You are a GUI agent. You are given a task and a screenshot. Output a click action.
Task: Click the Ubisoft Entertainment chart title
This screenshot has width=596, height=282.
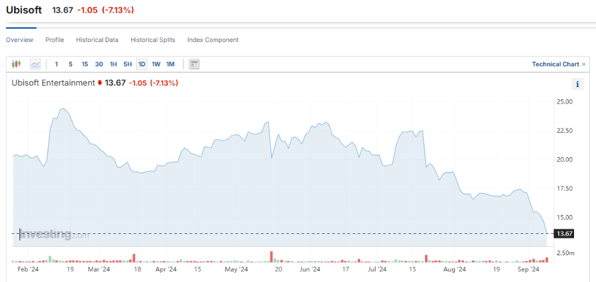[53, 83]
